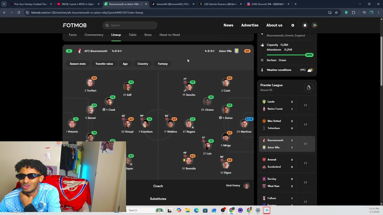
Task: Click Man United crest in results list
Action: [x=264, y=121]
